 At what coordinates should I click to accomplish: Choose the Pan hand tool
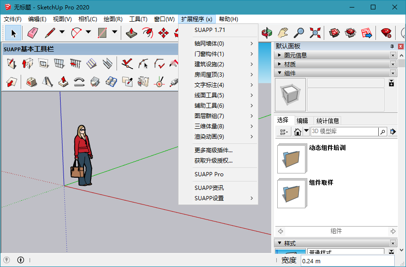pyautogui.click(x=282, y=33)
